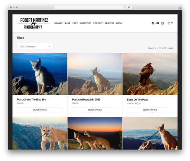Screen dimensions: 190x161
Task: Open new browser tab plus button
Action: (180, 8)
